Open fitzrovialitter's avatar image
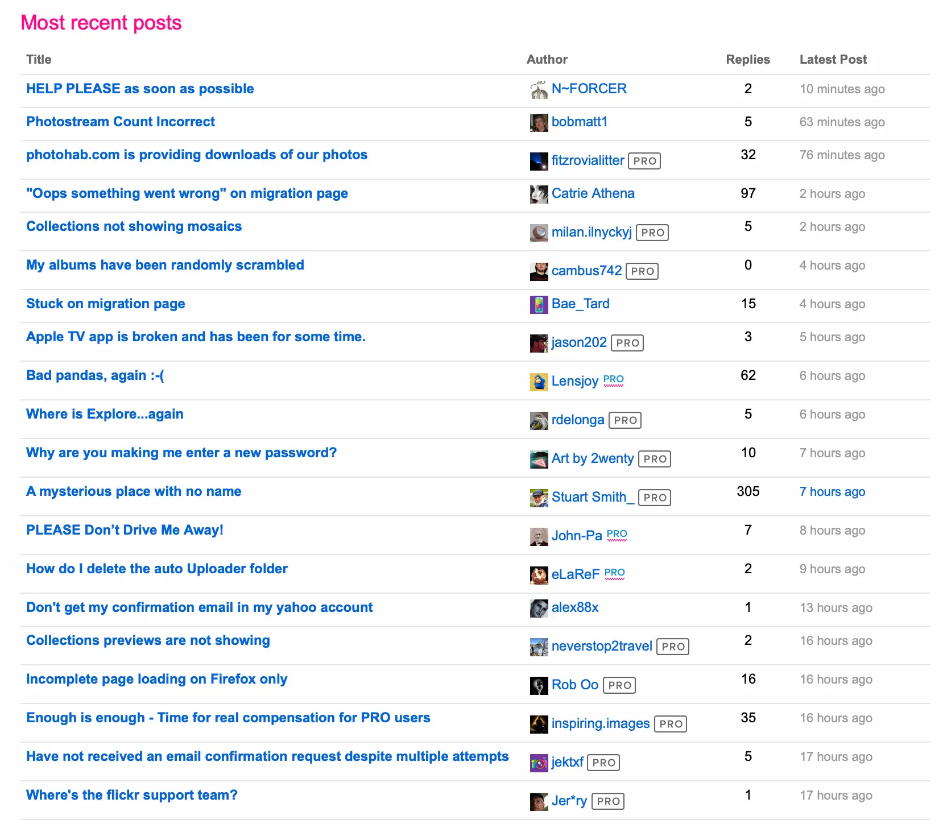This screenshot has height=836, width=943. coord(539,162)
